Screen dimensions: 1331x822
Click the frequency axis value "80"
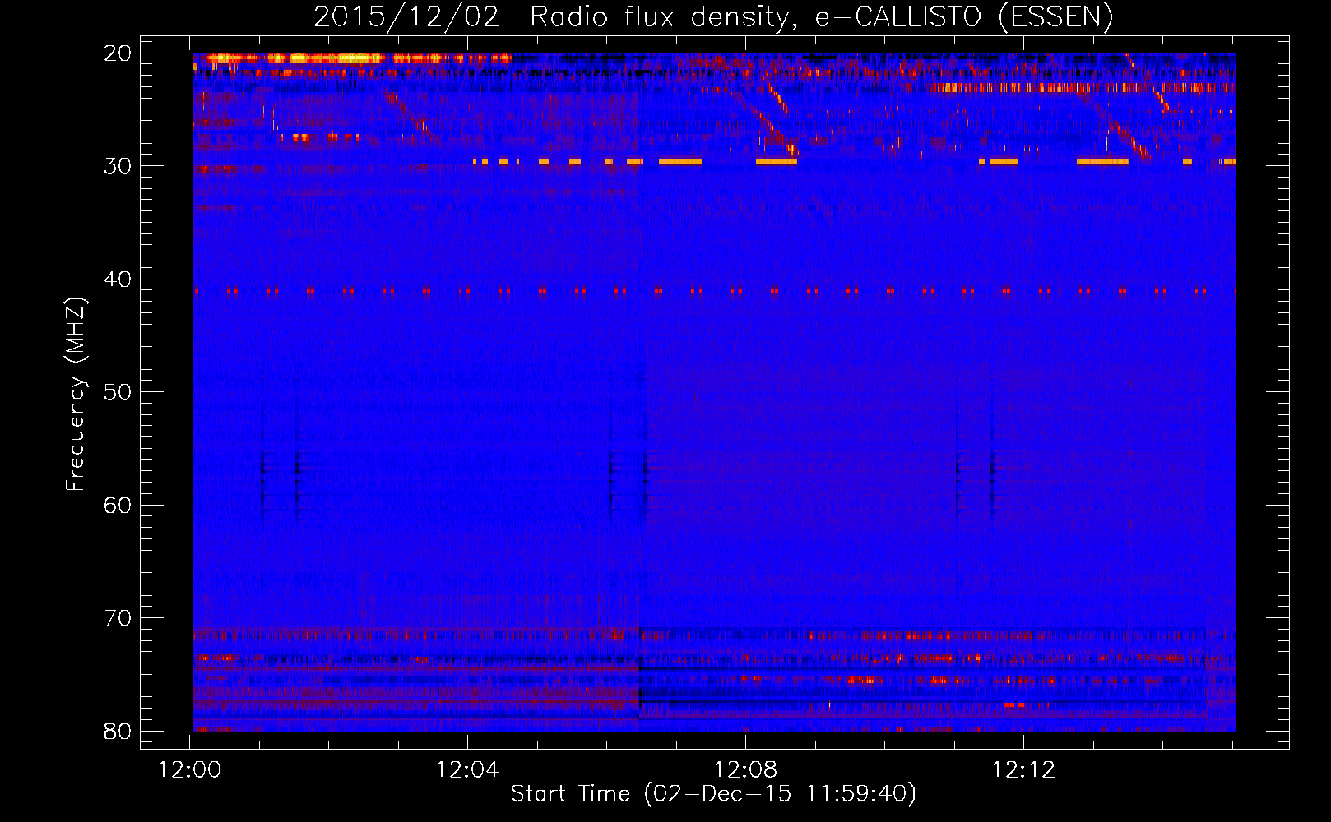[x=118, y=731]
